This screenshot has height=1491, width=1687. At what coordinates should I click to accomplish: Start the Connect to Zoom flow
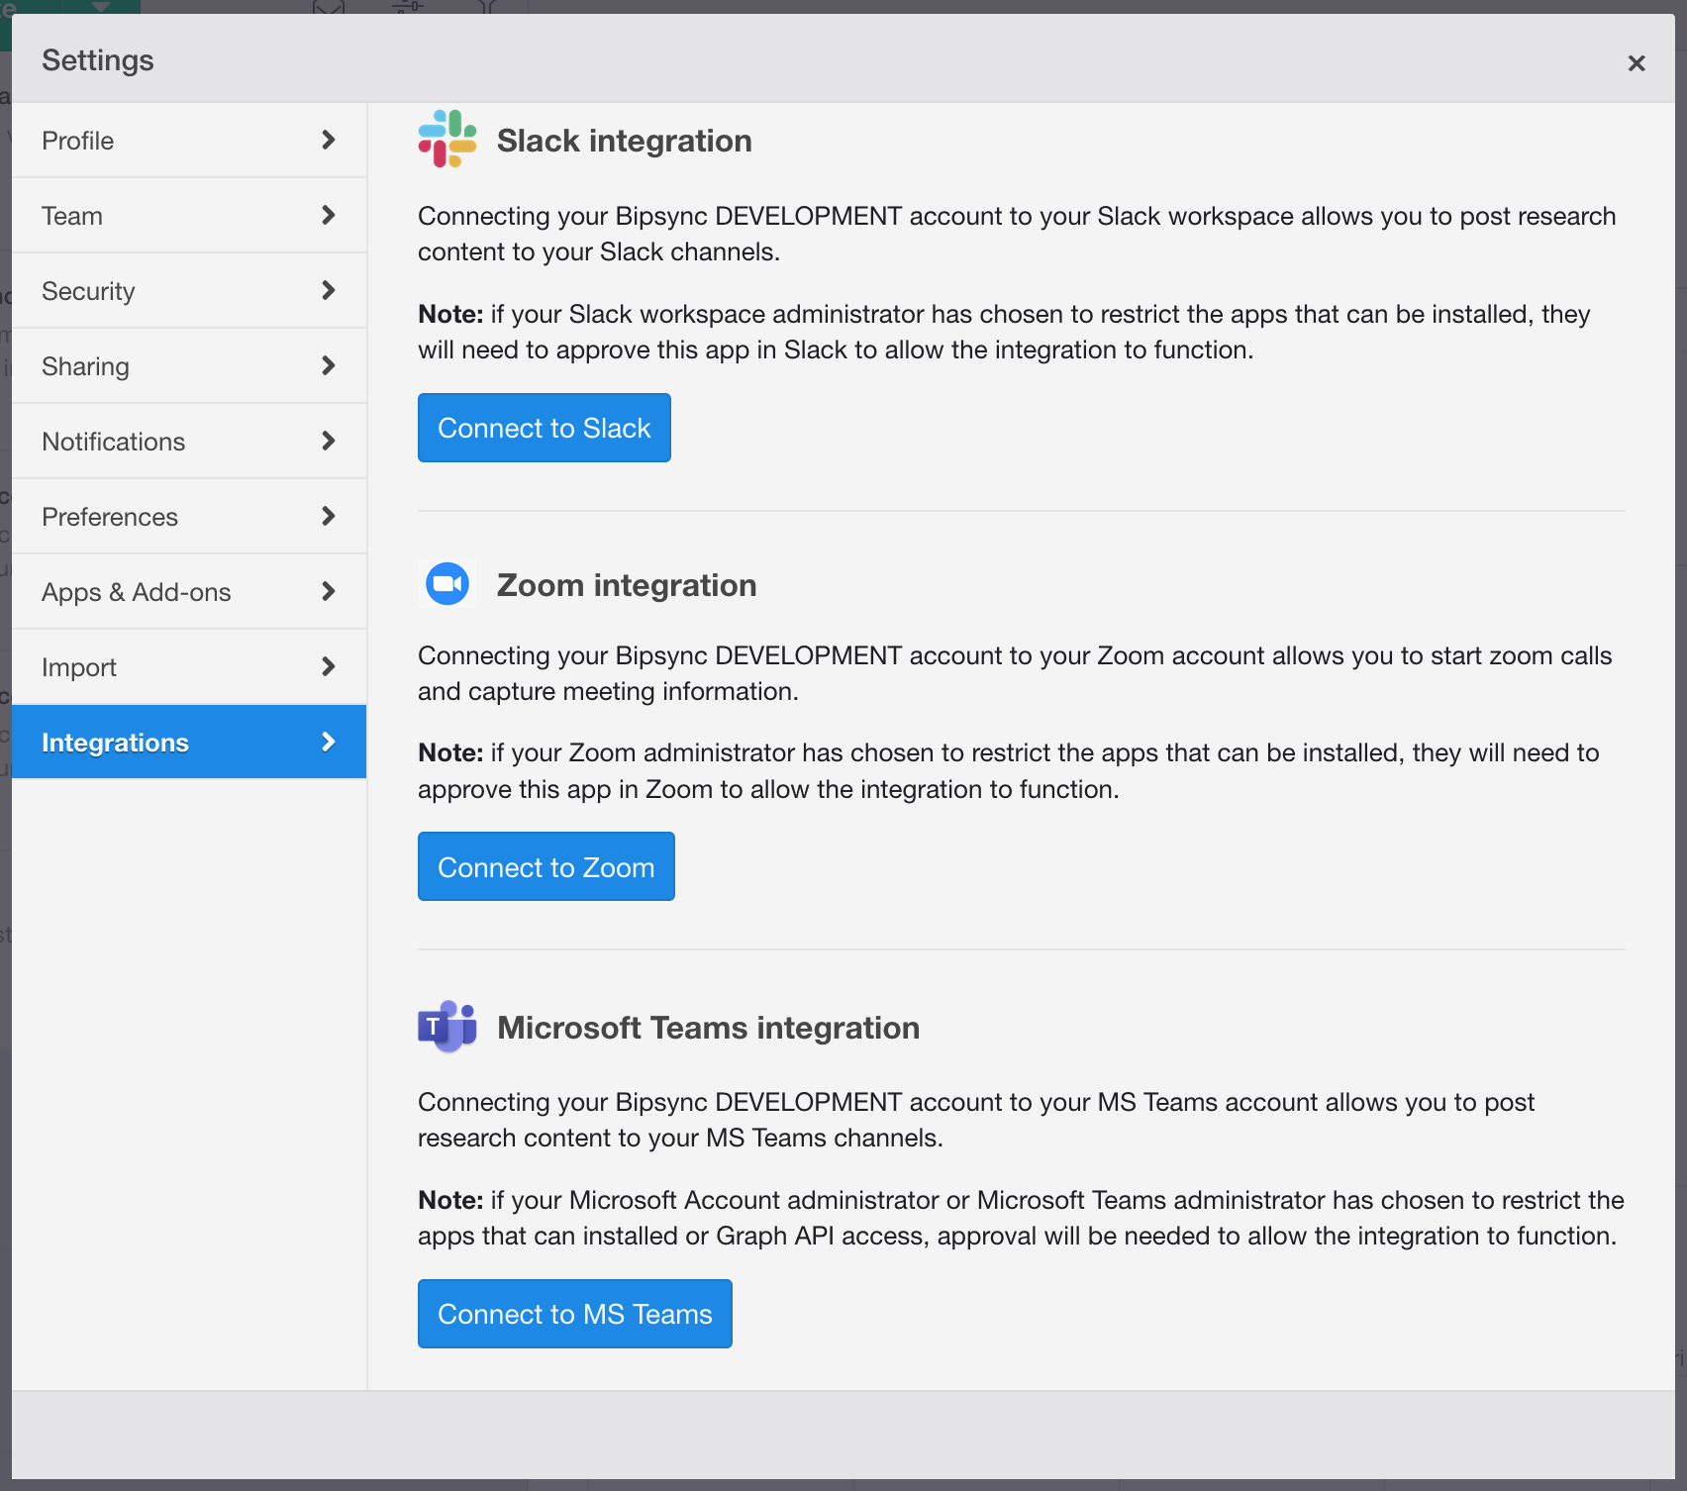point(546,866)
